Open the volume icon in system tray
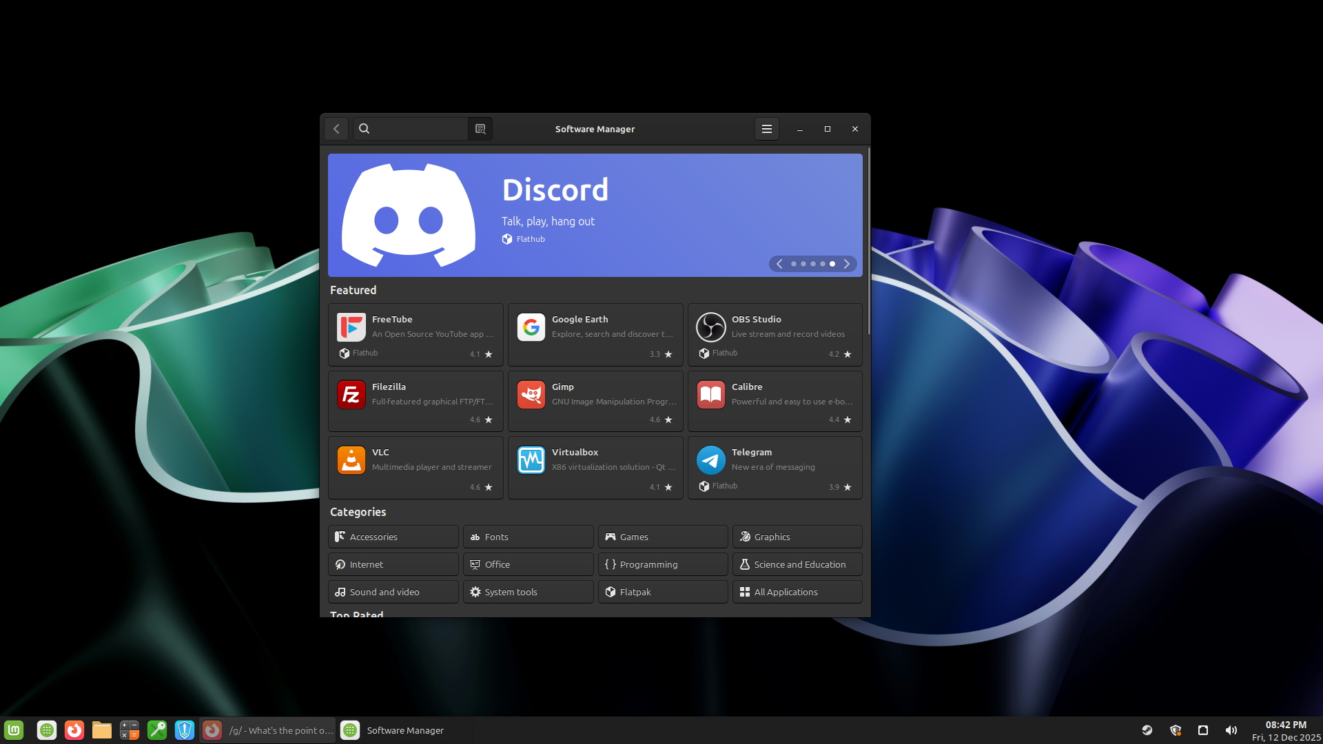This screenshot has height=744, width=1323. [x=1231, y=730]
